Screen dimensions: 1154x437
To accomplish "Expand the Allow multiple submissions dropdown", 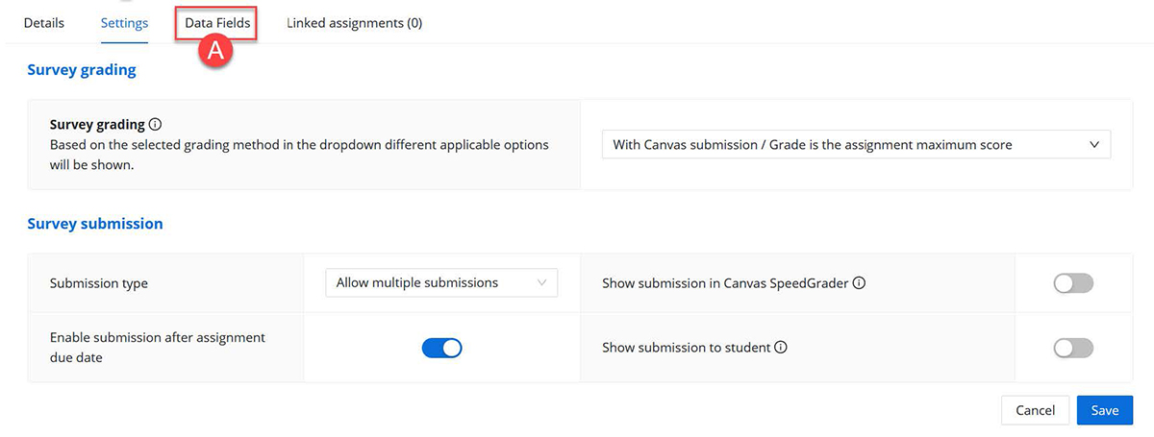I will (x=441, y=283).
